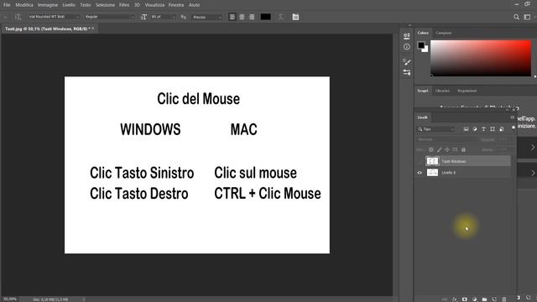Select the Tasti Windows layer thumbnail
The width and height of the screenshot is (537, 302).
coord(432,161)
